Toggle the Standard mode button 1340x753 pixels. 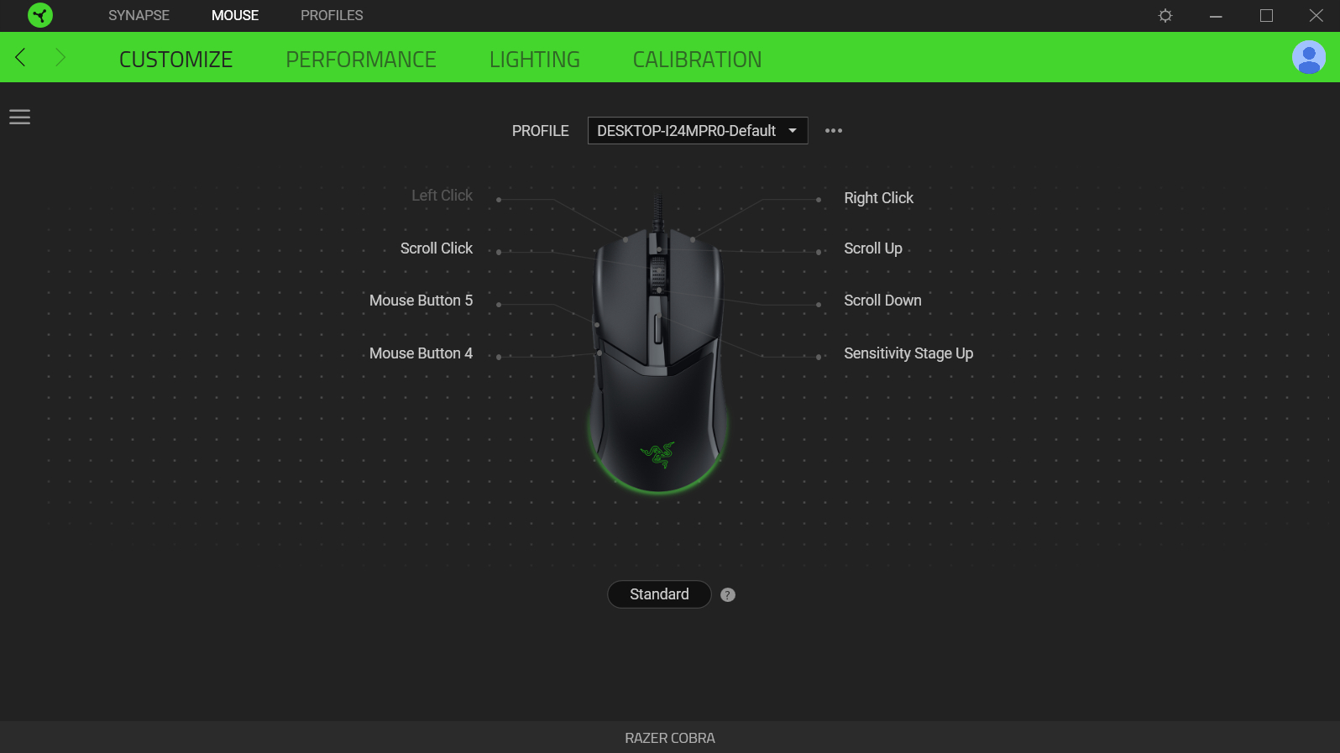point(659,594)
